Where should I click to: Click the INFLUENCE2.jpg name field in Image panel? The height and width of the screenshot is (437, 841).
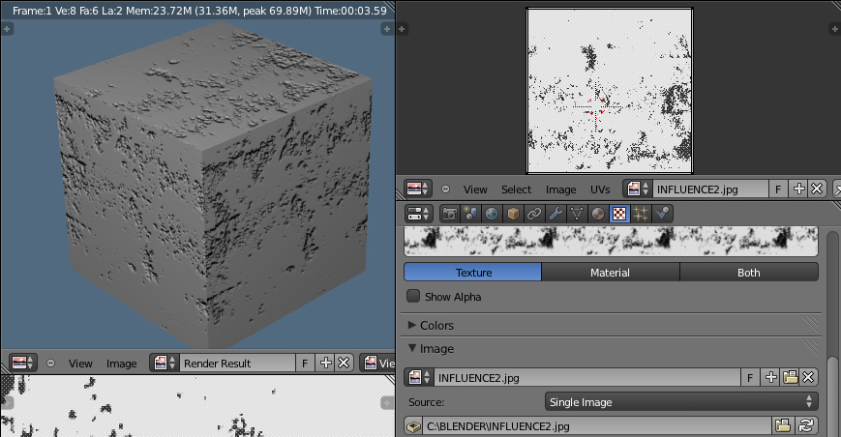(586, 378)
